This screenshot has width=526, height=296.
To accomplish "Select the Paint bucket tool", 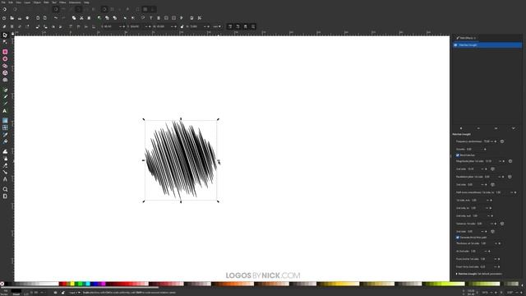I will click(x=5, y=141).
